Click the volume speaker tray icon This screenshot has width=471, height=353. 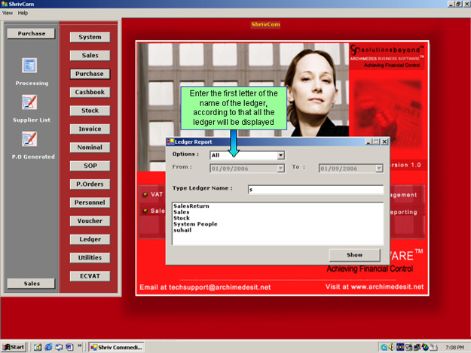click(x=391, y=347)
